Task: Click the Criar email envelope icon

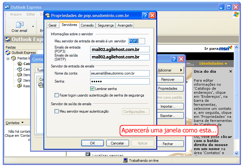Action: tap(20, 25)
